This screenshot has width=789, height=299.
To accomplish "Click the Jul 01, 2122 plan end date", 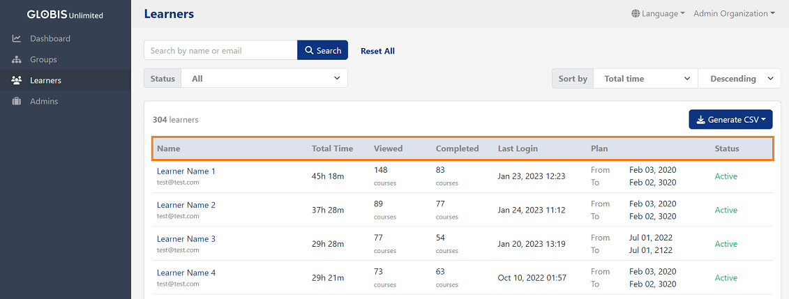I will point(651,250).
